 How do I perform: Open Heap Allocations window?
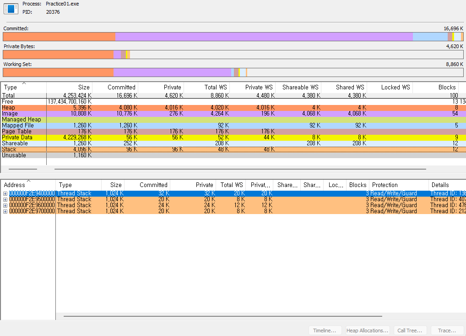367,330
